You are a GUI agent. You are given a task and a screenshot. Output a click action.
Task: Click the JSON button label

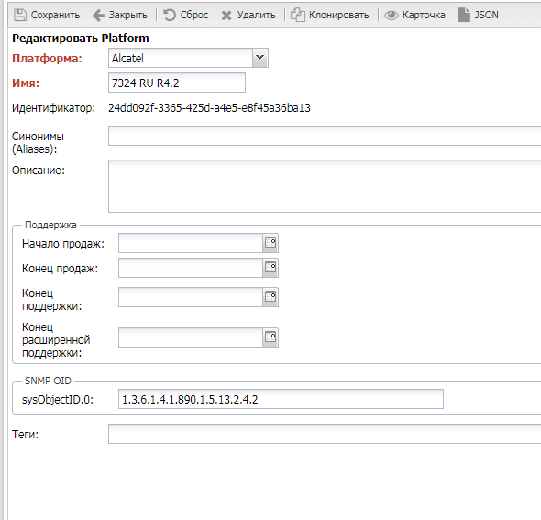[486, 15]
